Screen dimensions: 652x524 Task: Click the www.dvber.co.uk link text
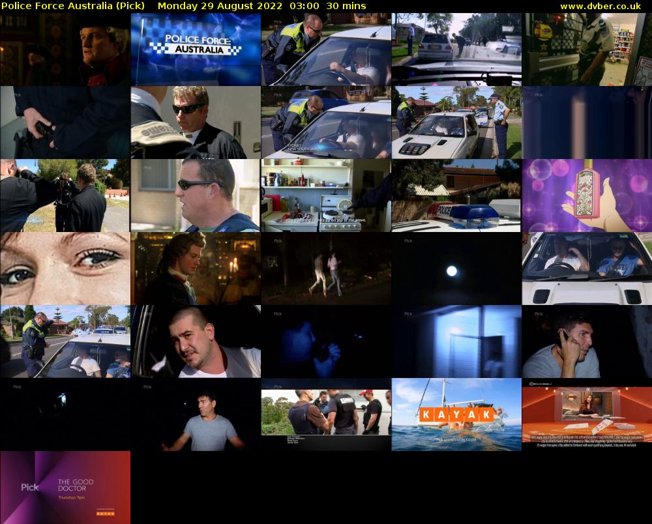[x=600, y=7]
